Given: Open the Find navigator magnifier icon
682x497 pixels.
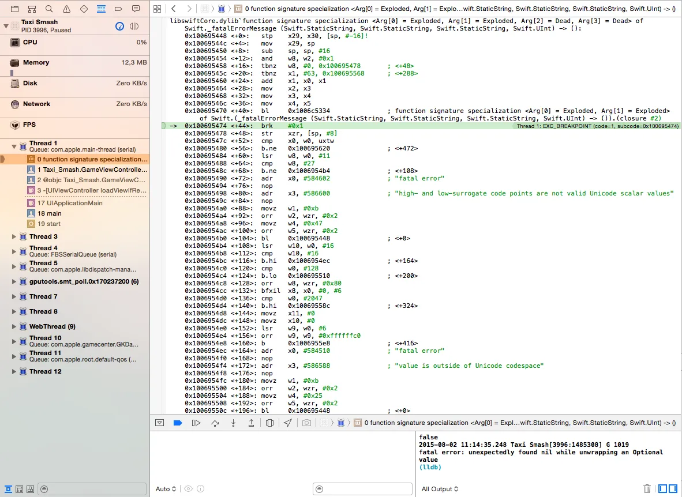Looking at the screenshot, I should [49, 9].
